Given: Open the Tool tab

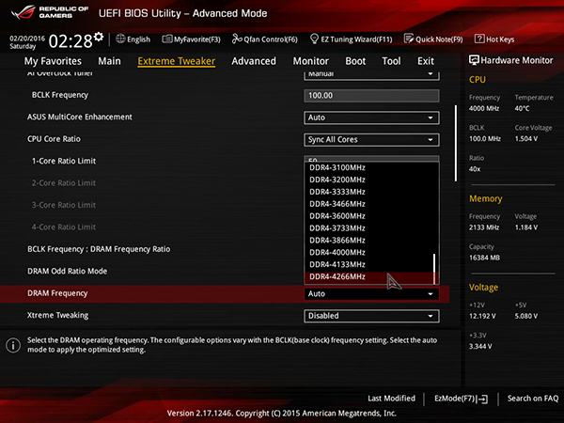Looking at the screenshot, I should tap(391, 61).
